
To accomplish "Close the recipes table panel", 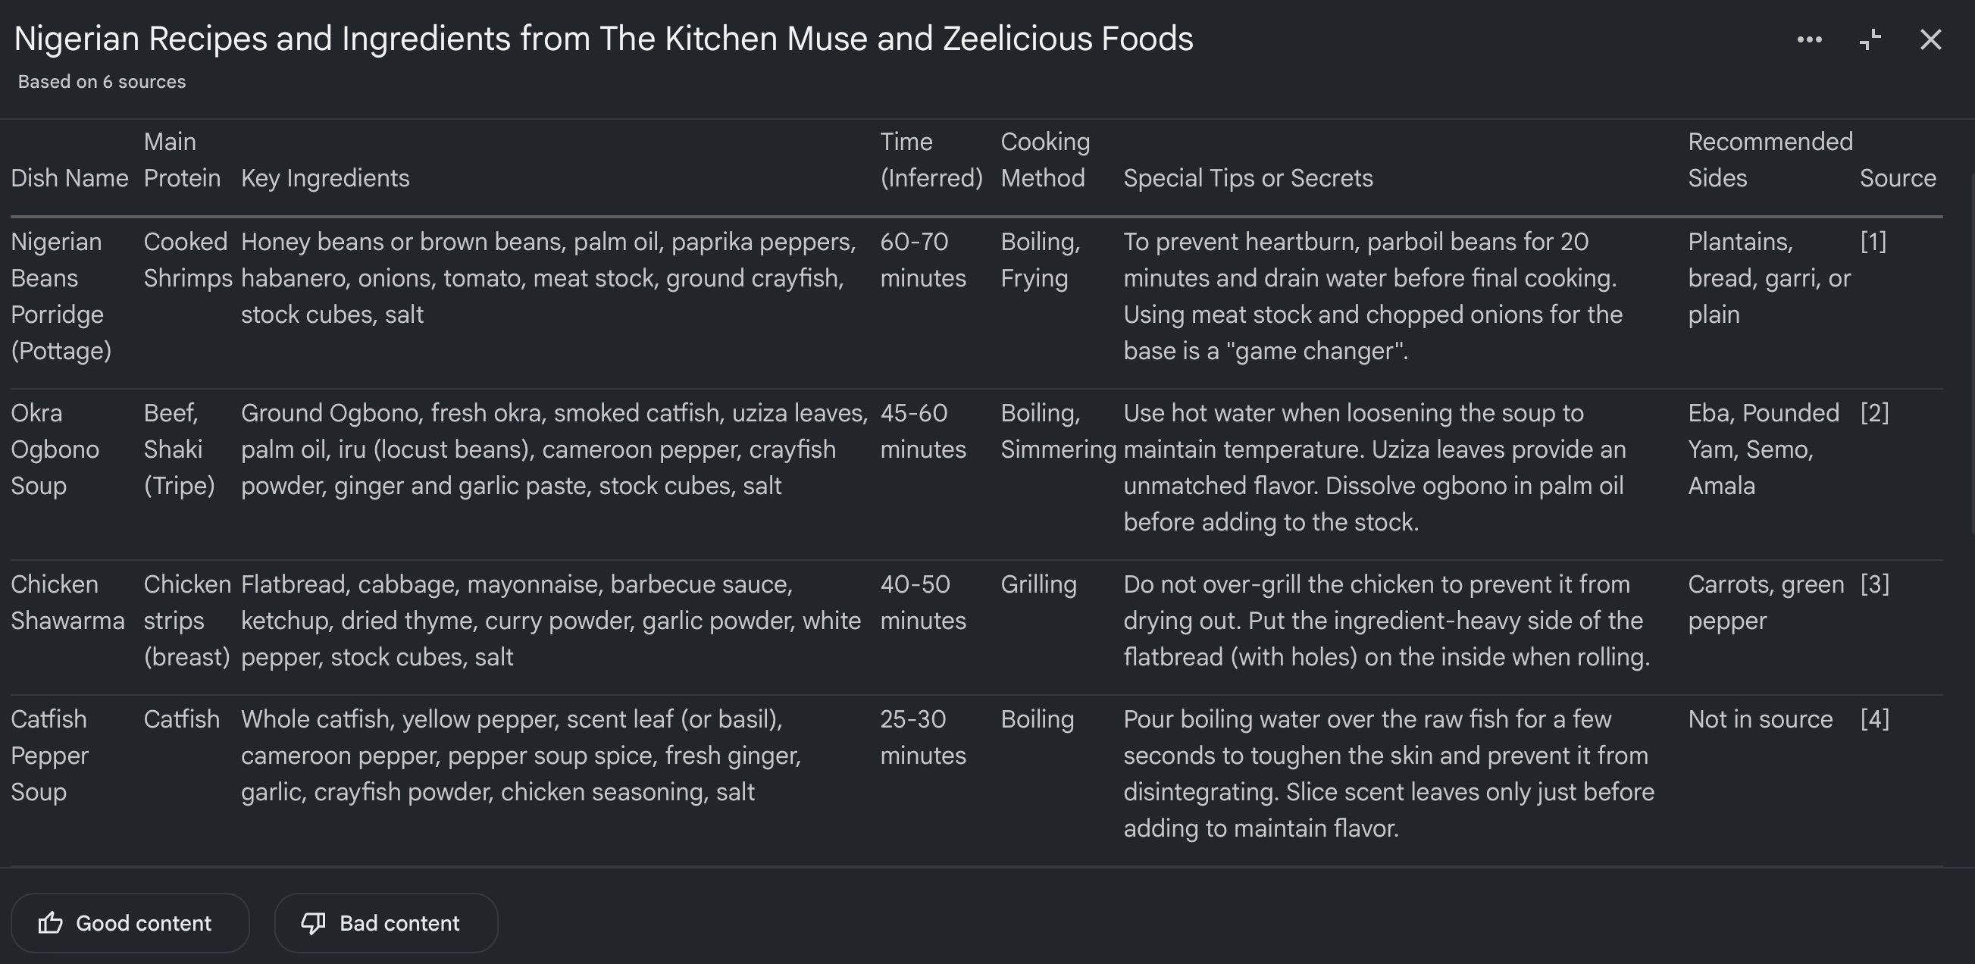I will tap(1930, 39).
